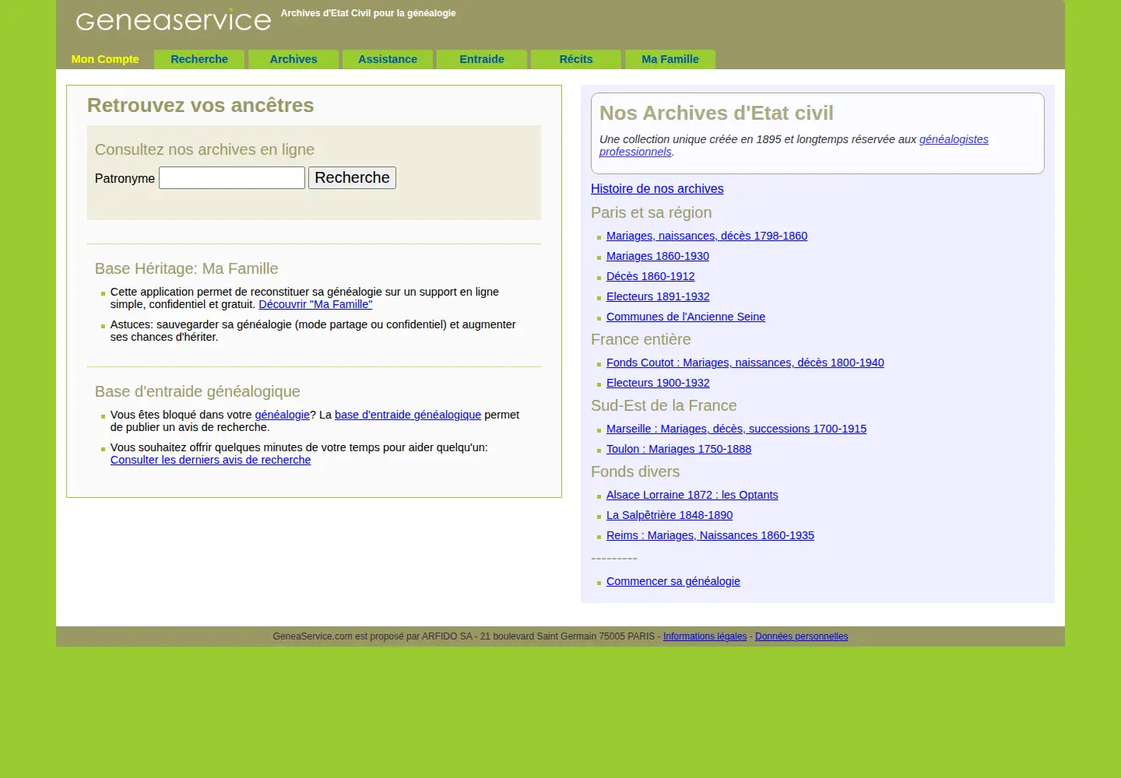Screen dimensions: 1121x778
Task: Open the Découvrir "Ma Famille" link
Action: click(315, 304)
